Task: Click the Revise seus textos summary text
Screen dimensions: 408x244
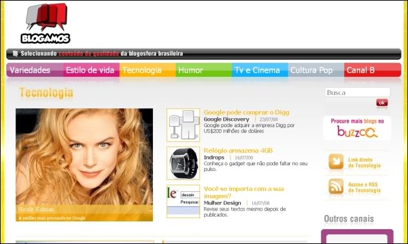Action: tap(245, 212)
